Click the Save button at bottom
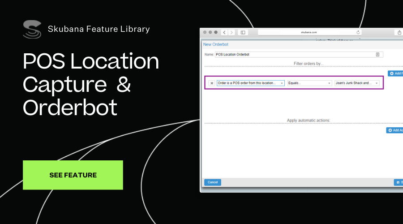Viewport: 403px width, 224px height. (x=399, y=182)
